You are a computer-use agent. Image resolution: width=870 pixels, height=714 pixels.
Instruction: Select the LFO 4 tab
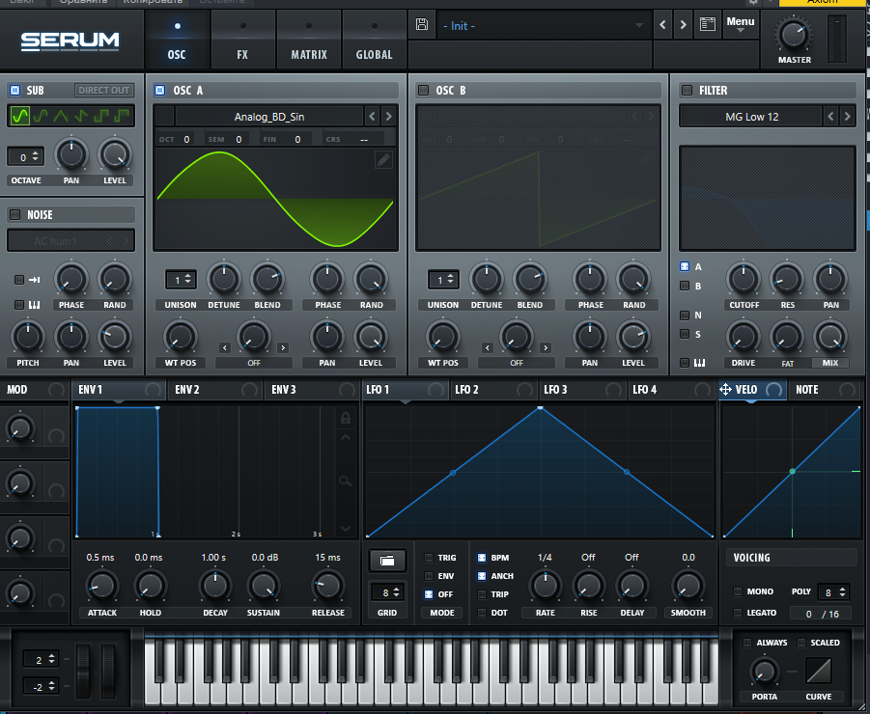(x=671, y=390)
